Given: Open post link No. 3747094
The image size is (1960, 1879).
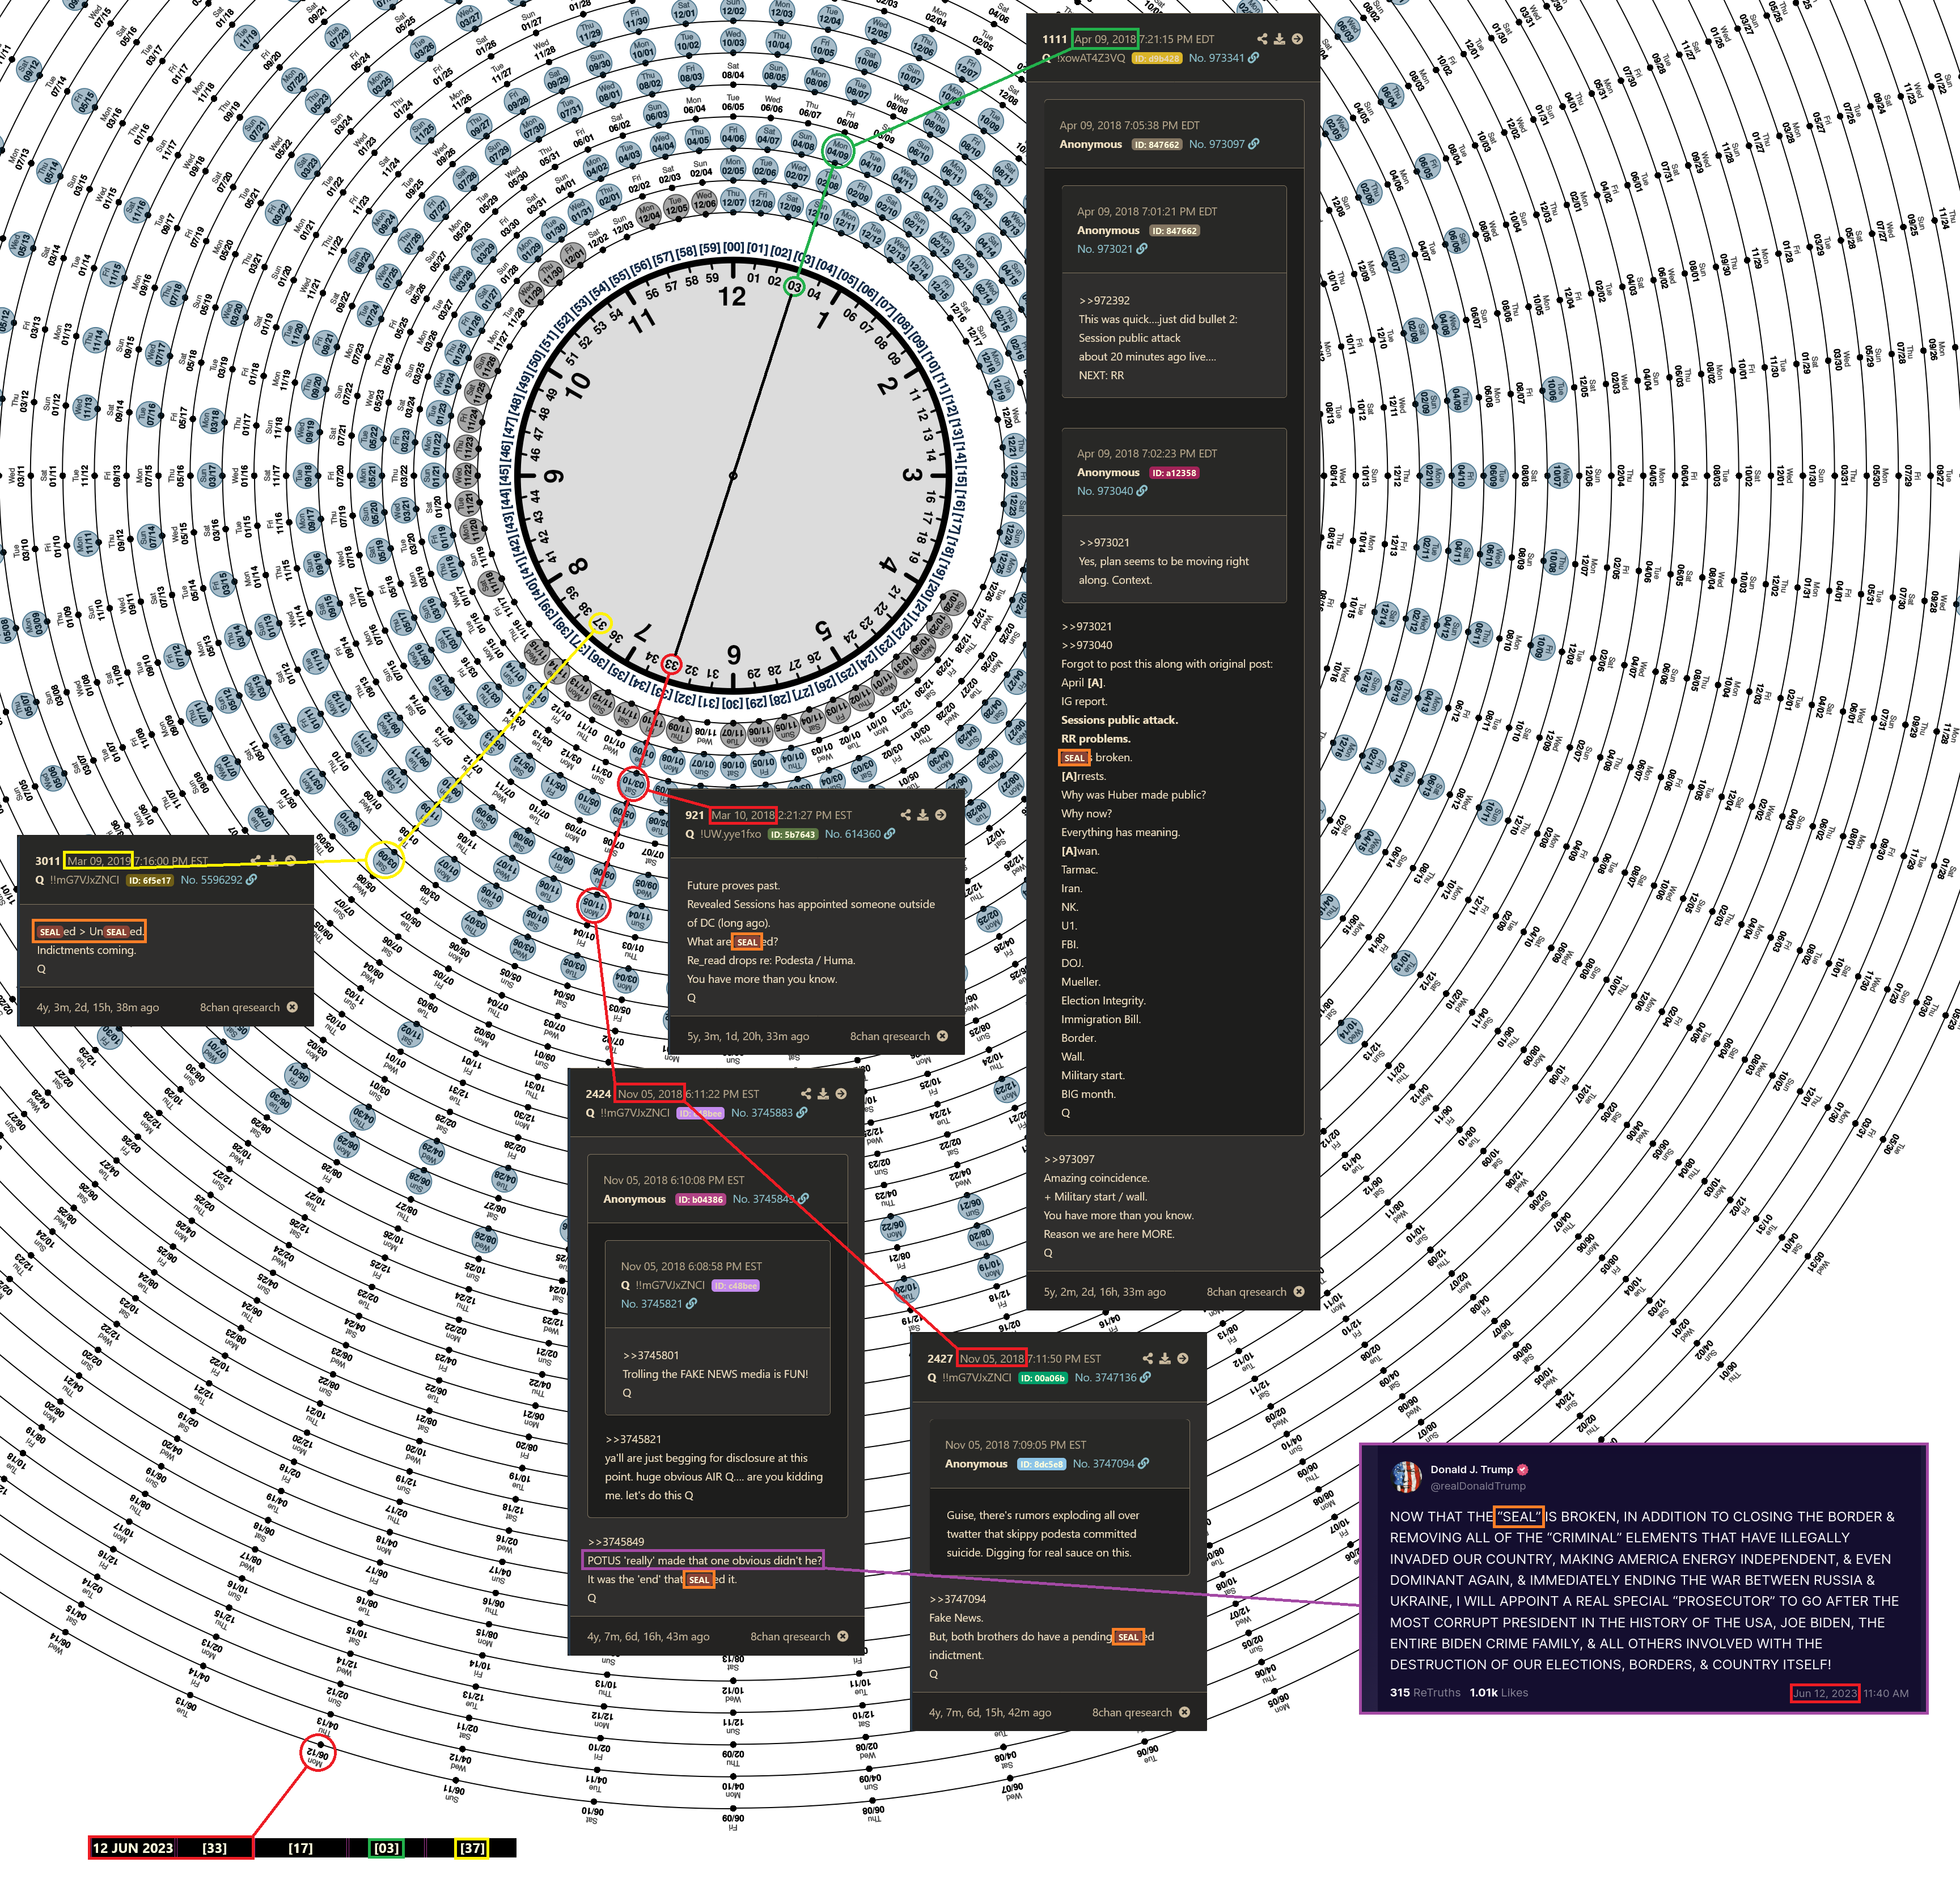Looking at the screenshot, I should [x=1104, y=1463].
